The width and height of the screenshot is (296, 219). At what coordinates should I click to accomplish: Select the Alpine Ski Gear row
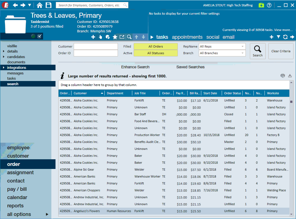[x=174, y=170]
